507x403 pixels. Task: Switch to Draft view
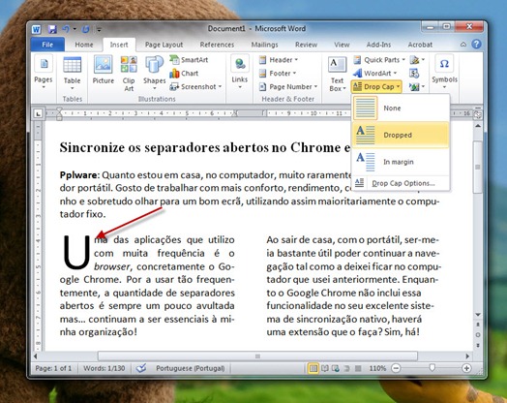[358, 368]
